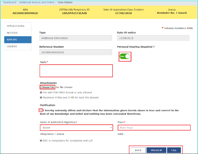Click the info icon beside PDF/JPEG format note
Screen dimensions: 198x154
[41, 93]
